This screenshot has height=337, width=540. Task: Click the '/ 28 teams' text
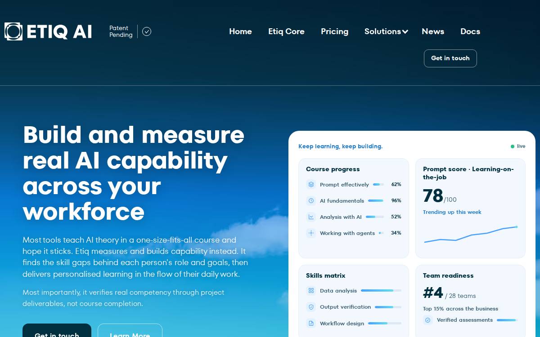point(460,296)
